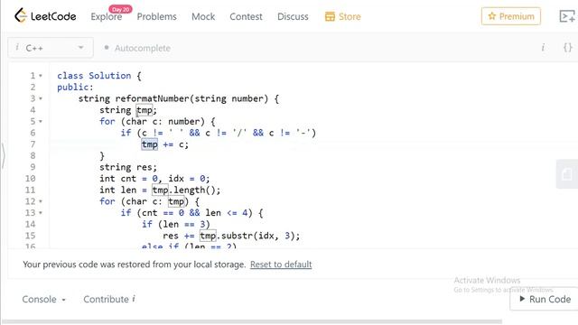Screen dimensions: 578x325
Task: Click the editor info icon near braces
Action: [543, 48]
